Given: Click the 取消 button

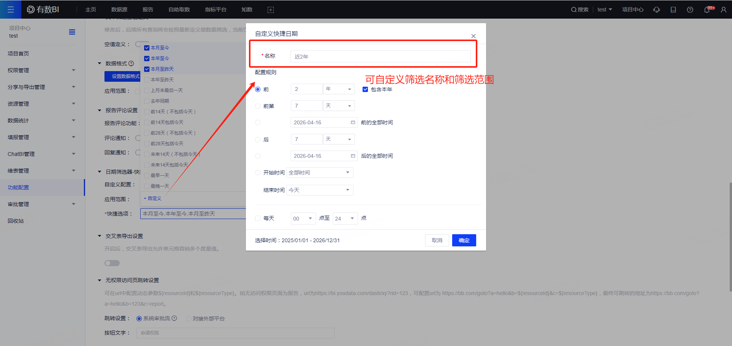Looking at the screenshot, I should (x=437, y=240).
